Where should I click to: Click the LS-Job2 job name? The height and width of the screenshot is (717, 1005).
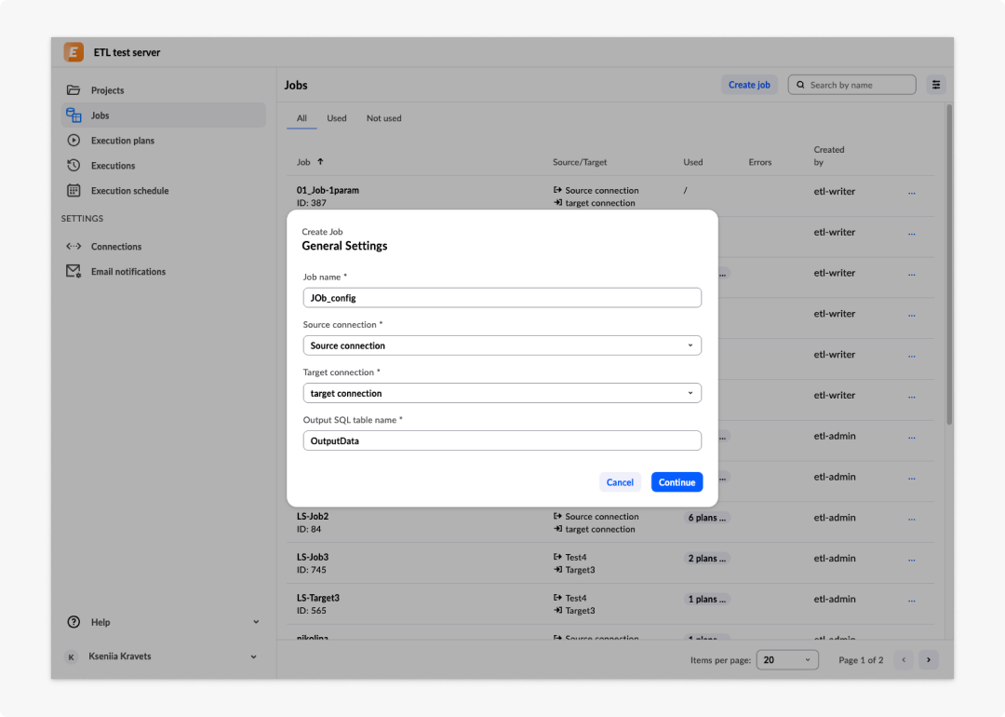pos(313,516)
